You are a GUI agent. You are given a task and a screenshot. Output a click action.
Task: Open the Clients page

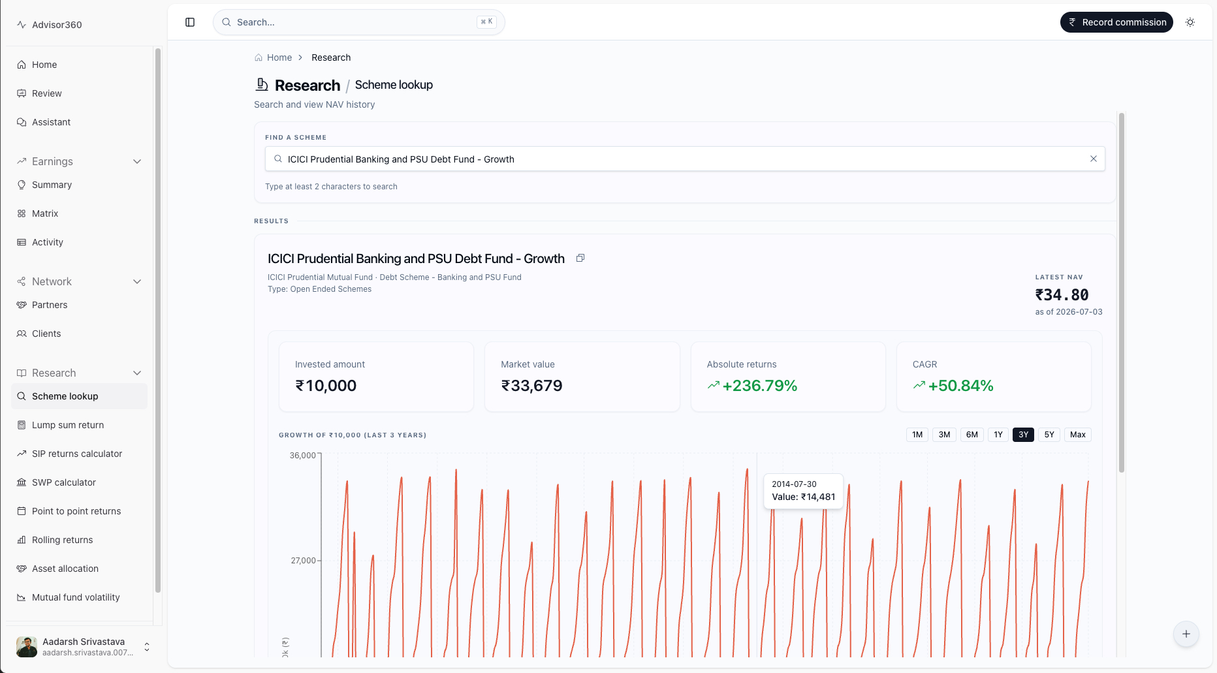click(x=79, y=334)
